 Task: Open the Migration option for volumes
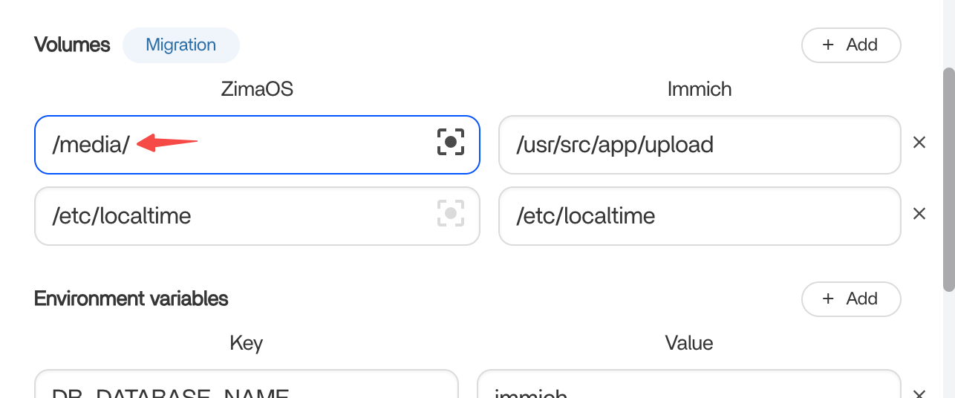(x=181, y=45)
